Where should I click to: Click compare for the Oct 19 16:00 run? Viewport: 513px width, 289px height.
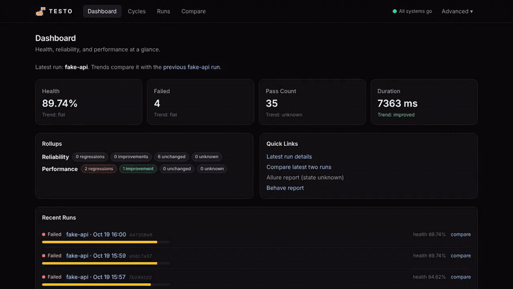460,234
